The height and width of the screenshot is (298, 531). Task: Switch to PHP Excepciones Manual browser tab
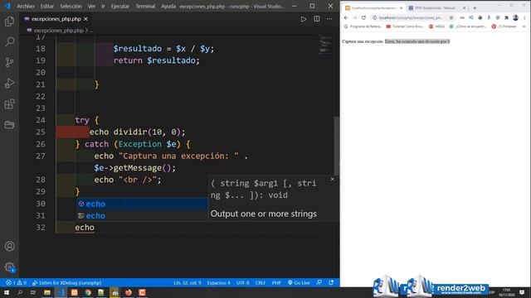tap(436, 7)
